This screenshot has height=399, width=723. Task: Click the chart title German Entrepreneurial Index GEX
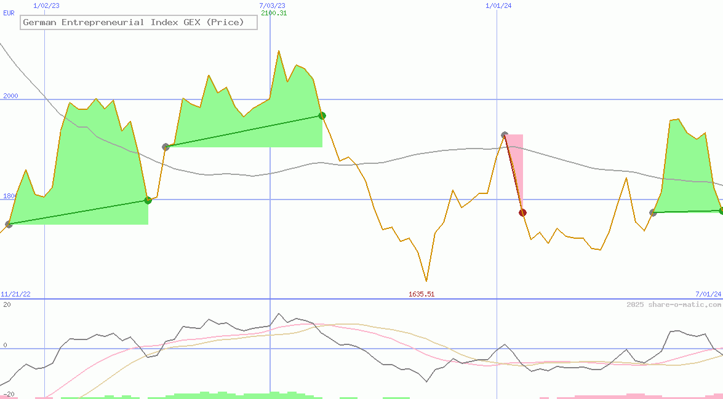[x=134, y=23]
